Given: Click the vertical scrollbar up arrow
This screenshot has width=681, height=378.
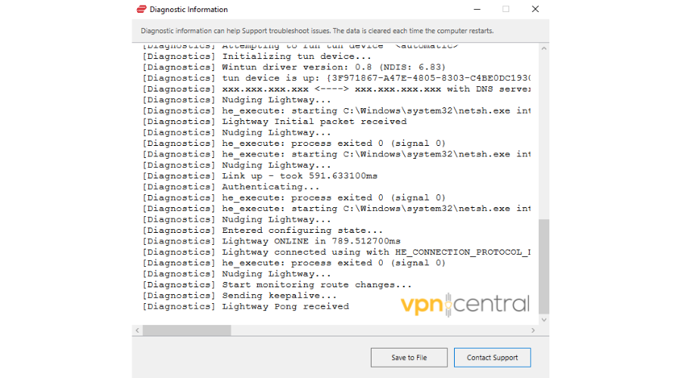Looking at the screenshot, I should pyautogui.click(x=543, y=48).
